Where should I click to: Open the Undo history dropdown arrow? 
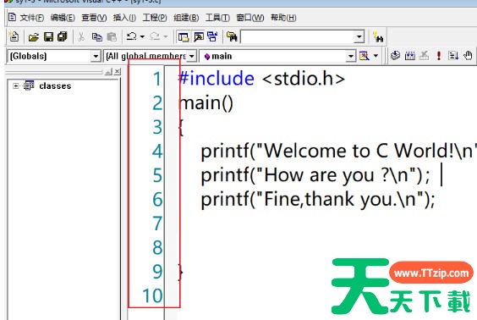coord(142,37)
